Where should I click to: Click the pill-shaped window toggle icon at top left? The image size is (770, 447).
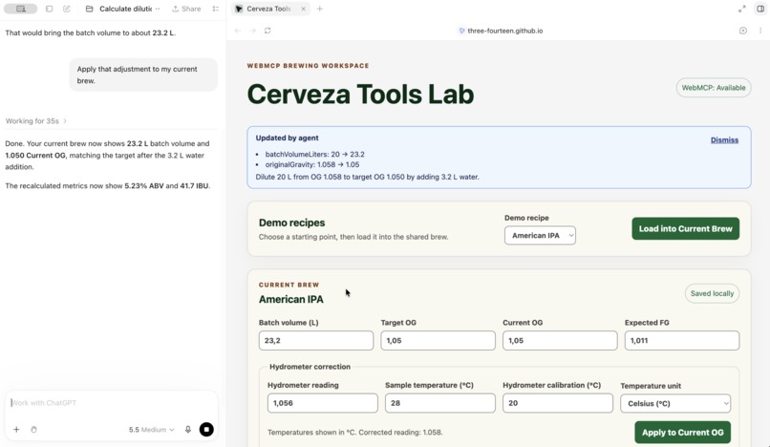[21, 9]
